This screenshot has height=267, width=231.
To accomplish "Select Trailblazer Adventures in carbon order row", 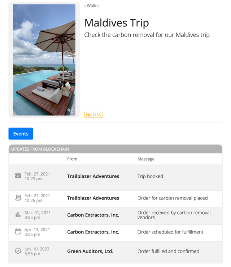I will [93, 198].
